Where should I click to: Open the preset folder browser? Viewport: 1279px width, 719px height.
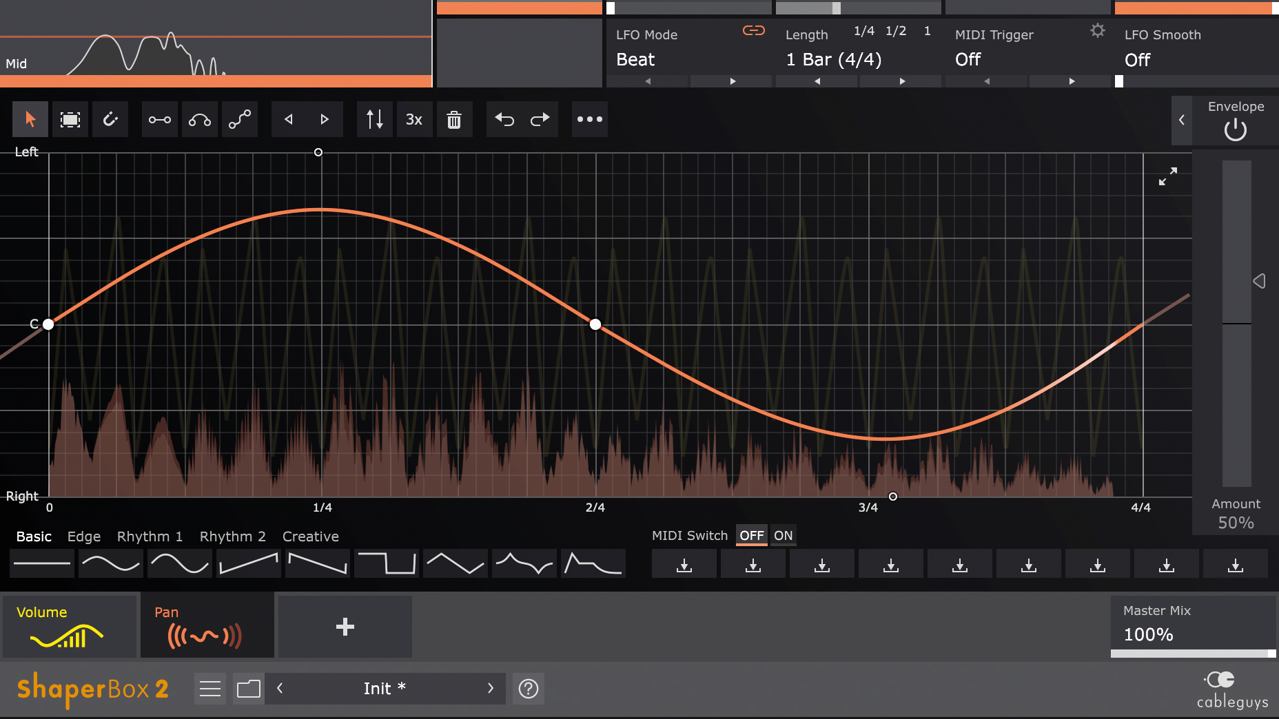(x=249, y=689)
